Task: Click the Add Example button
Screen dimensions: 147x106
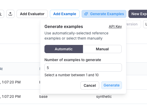Action: [x=65, y=14]
